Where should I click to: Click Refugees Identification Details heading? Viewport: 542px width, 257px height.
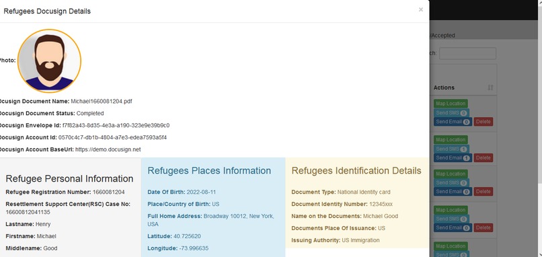356,170
